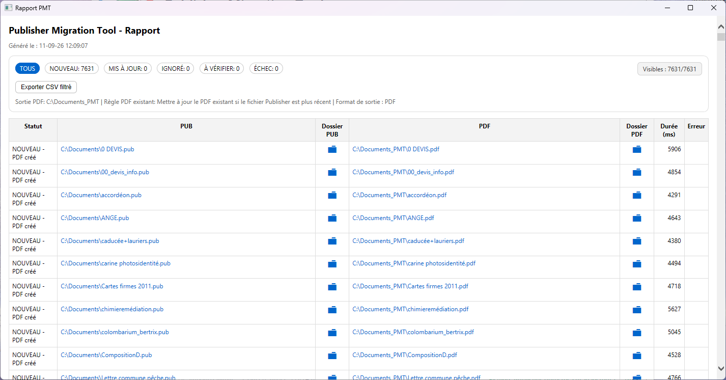Select duration value 5627
Screen dimensions: 726x380
(674, 309)
